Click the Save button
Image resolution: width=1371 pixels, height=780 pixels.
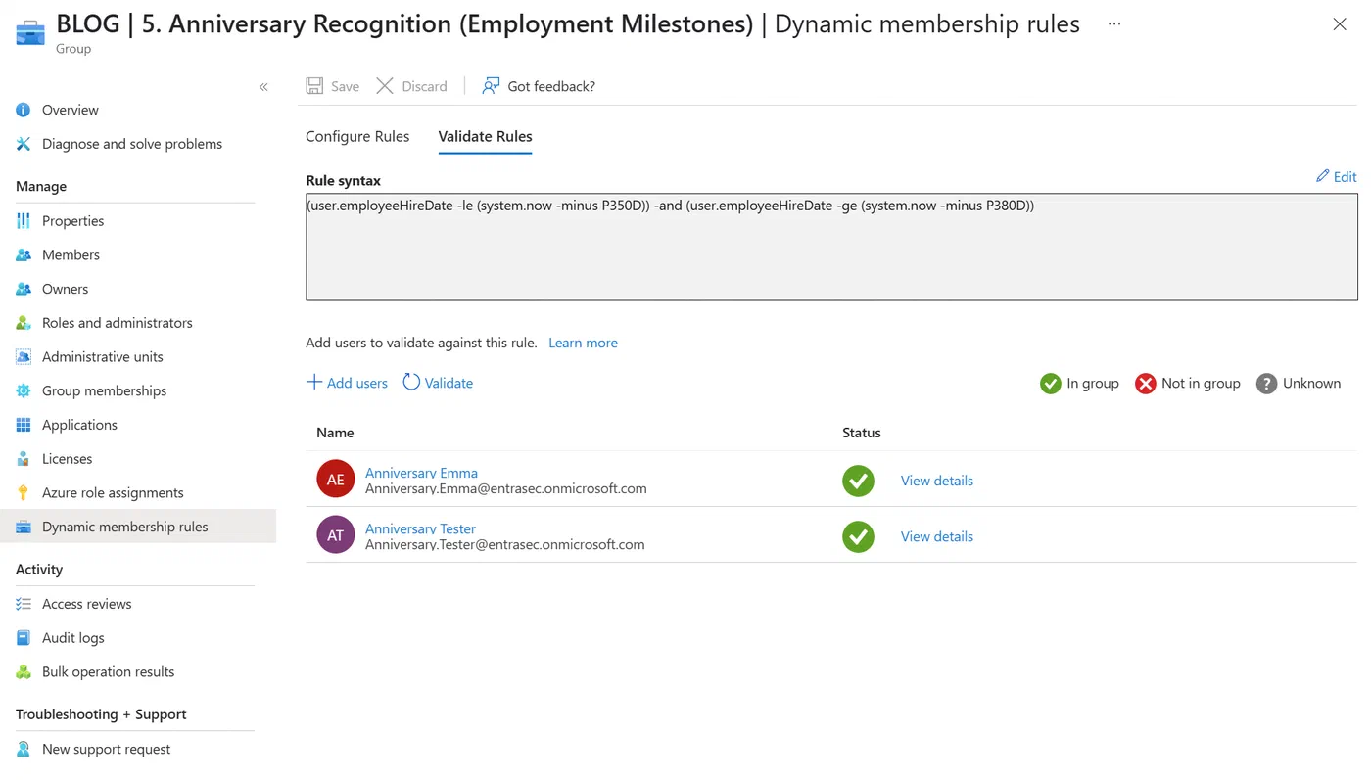point(333,86)
